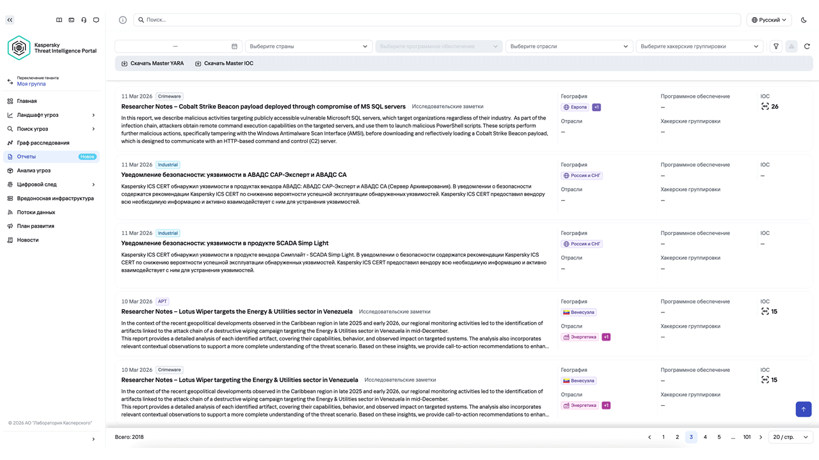Open Lotus Wiper targeting Energy Crimeware report
The width and height of the screenshot is (819, 460).
239,380
